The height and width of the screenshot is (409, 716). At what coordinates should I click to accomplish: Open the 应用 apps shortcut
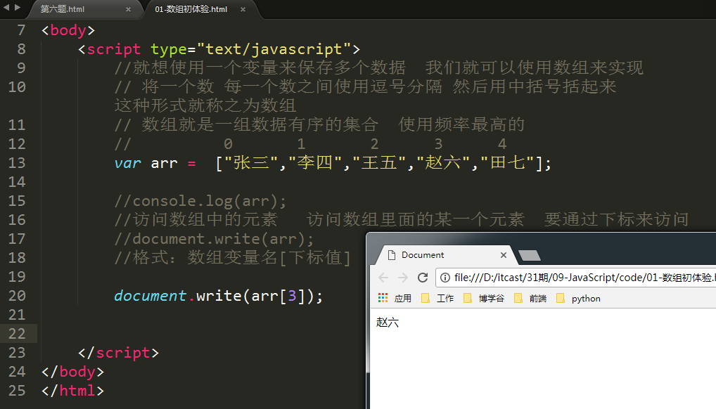tap(395, 299)
